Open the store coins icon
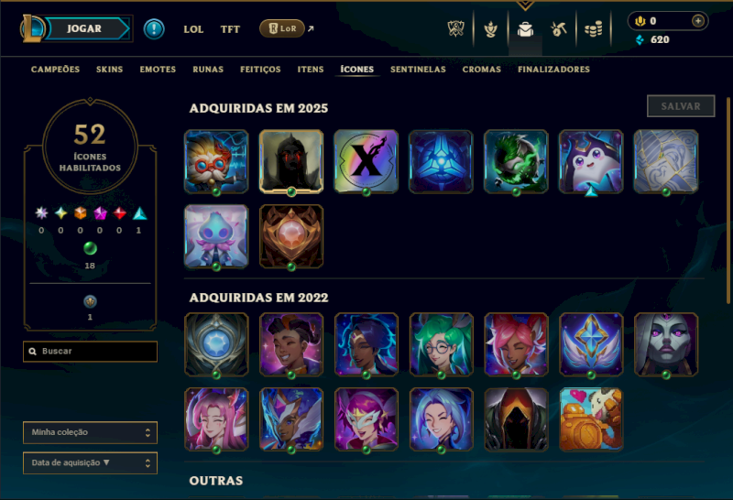 [593, 29]
